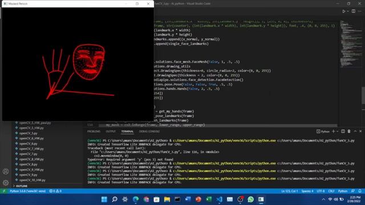The width and height of the screenshot is (365, 205).
Task: Click the Python terminal label in panel
Action: click(323, 132)
